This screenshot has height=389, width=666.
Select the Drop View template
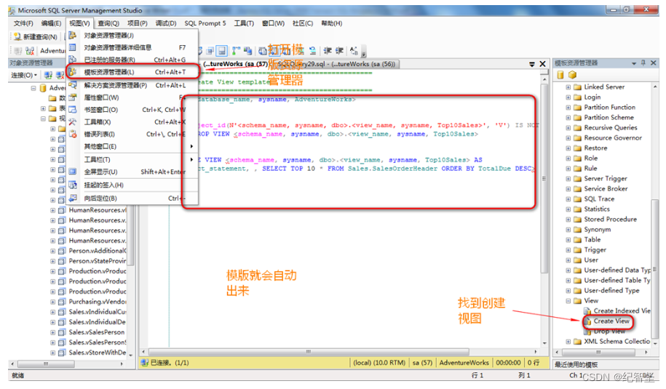[609, 331]
